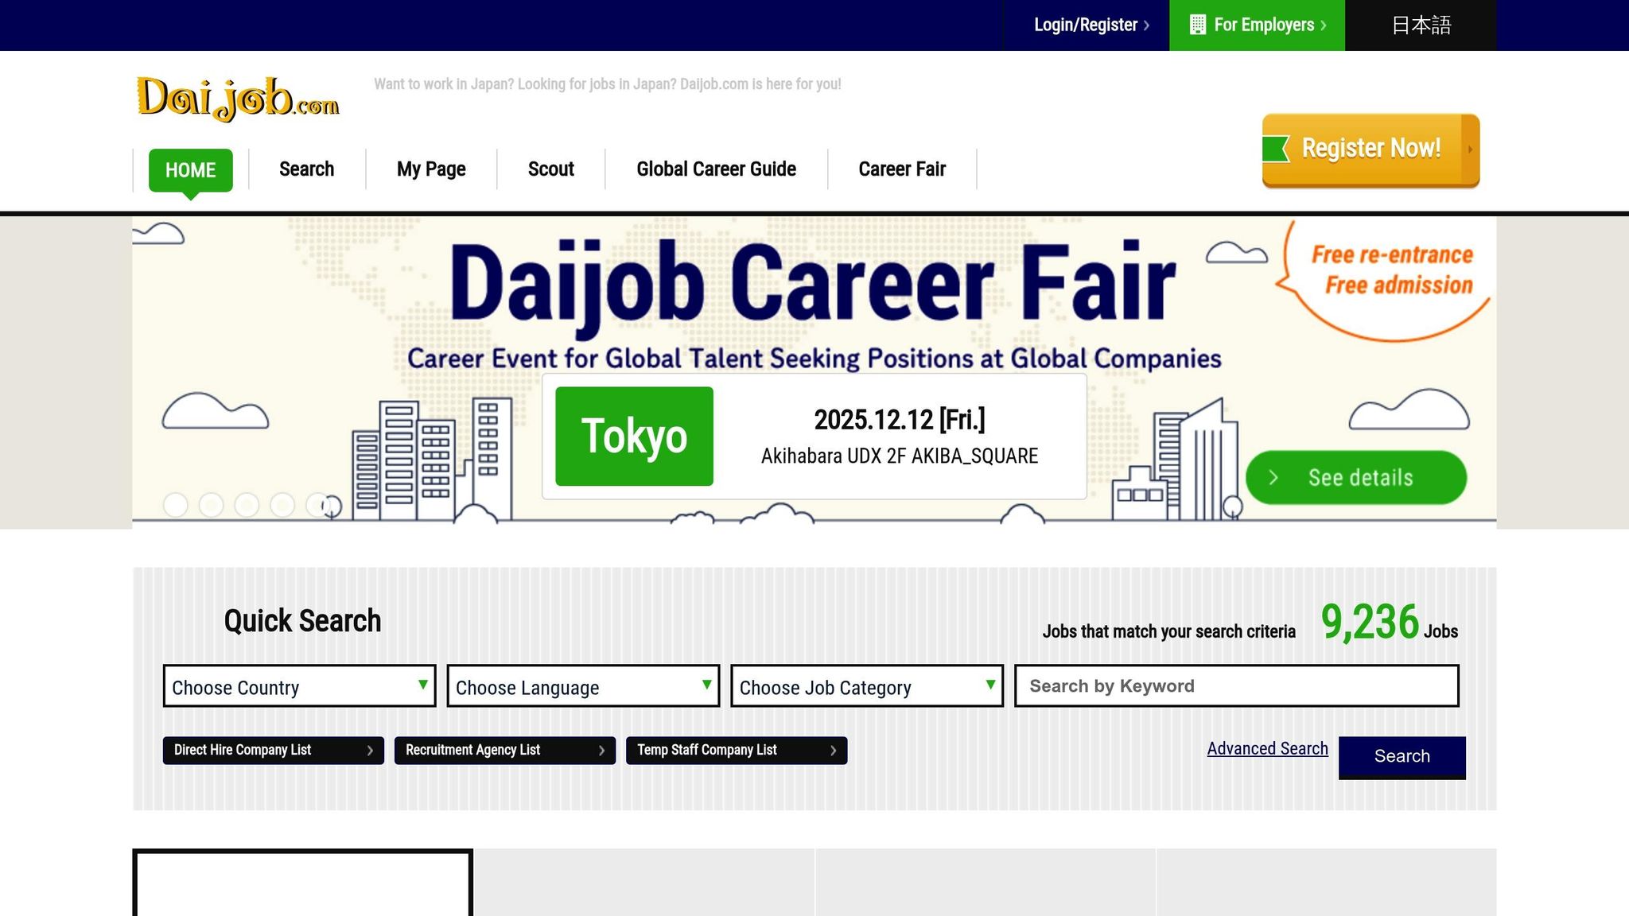Viewport: 1629px width, 916px height.
Task: Click the arrow on Direct Hire Company List
Action: click(x=370, y=750)
